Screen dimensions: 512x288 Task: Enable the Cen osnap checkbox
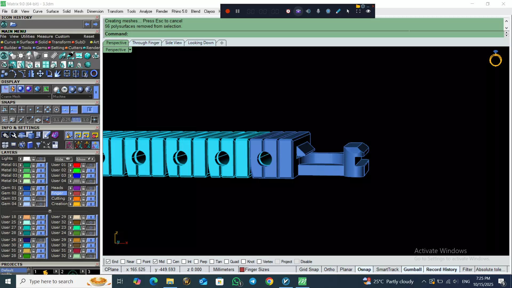169,262
